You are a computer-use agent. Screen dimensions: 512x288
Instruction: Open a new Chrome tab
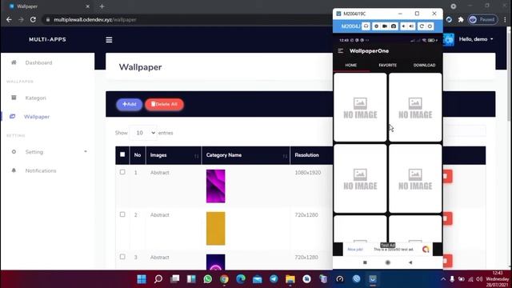(102, 6)
